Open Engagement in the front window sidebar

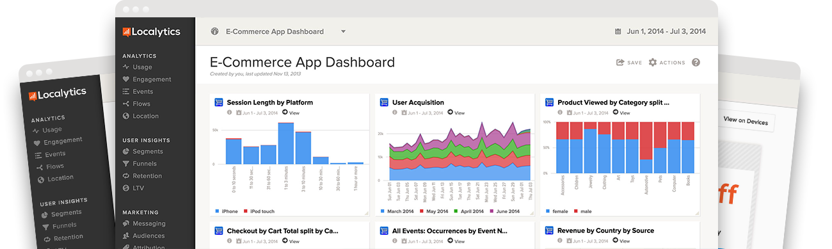coord(147,79)
